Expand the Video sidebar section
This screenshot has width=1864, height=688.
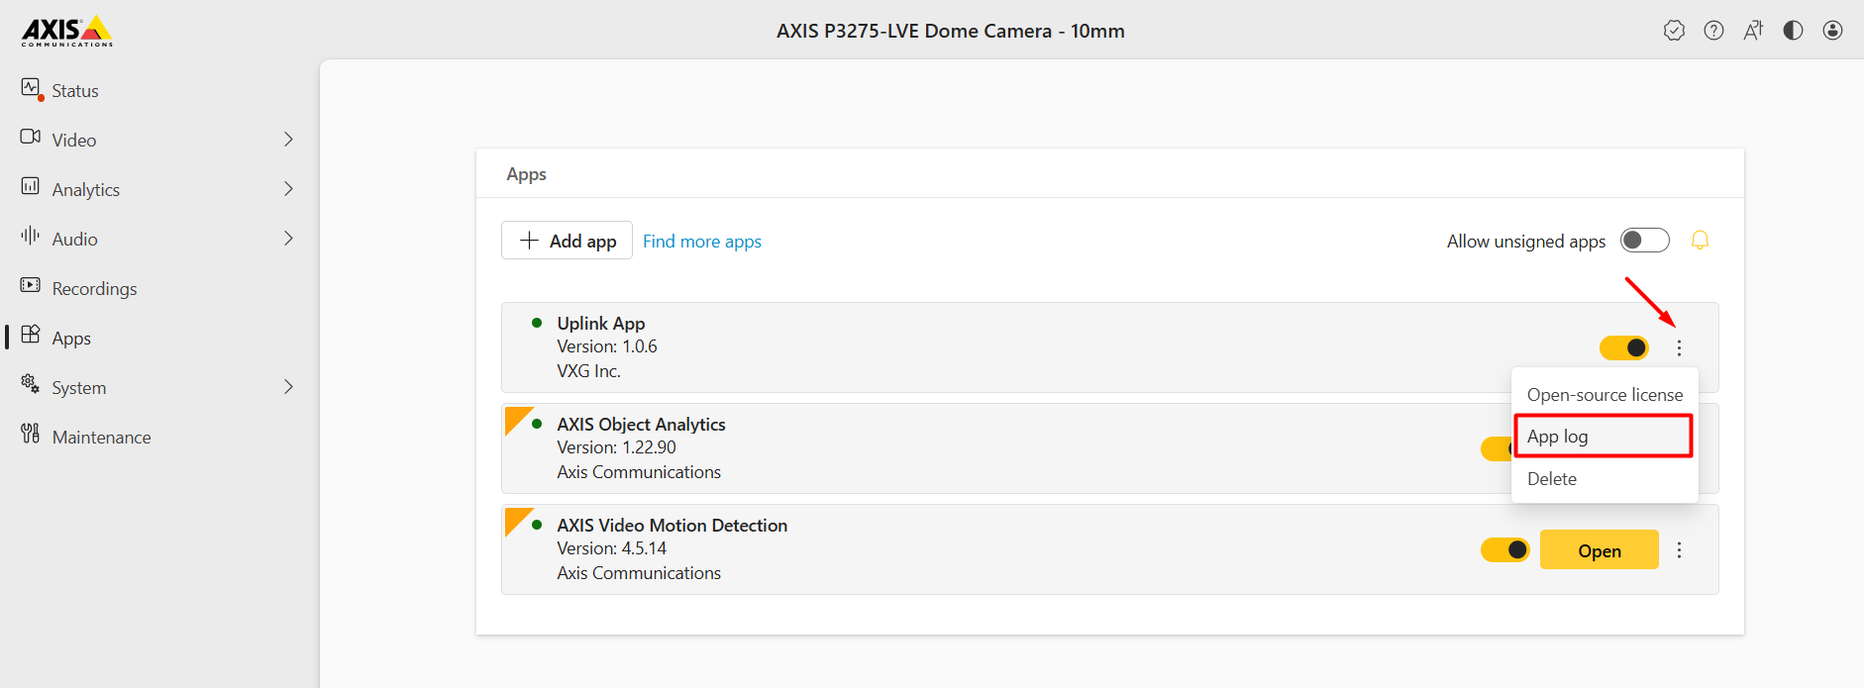tap(288, 140)
